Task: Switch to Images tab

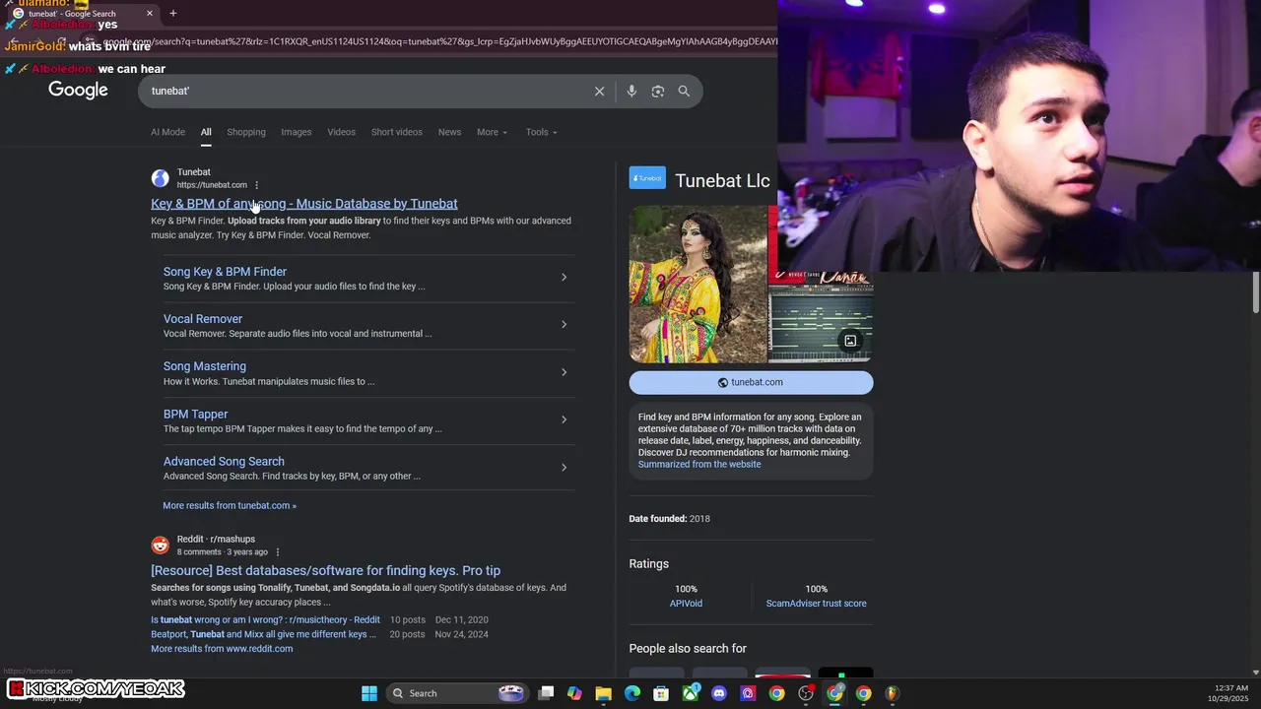Action: pyautogui.click(x=296, y=132)
